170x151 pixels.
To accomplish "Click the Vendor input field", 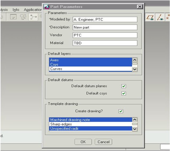I will 105,35.
